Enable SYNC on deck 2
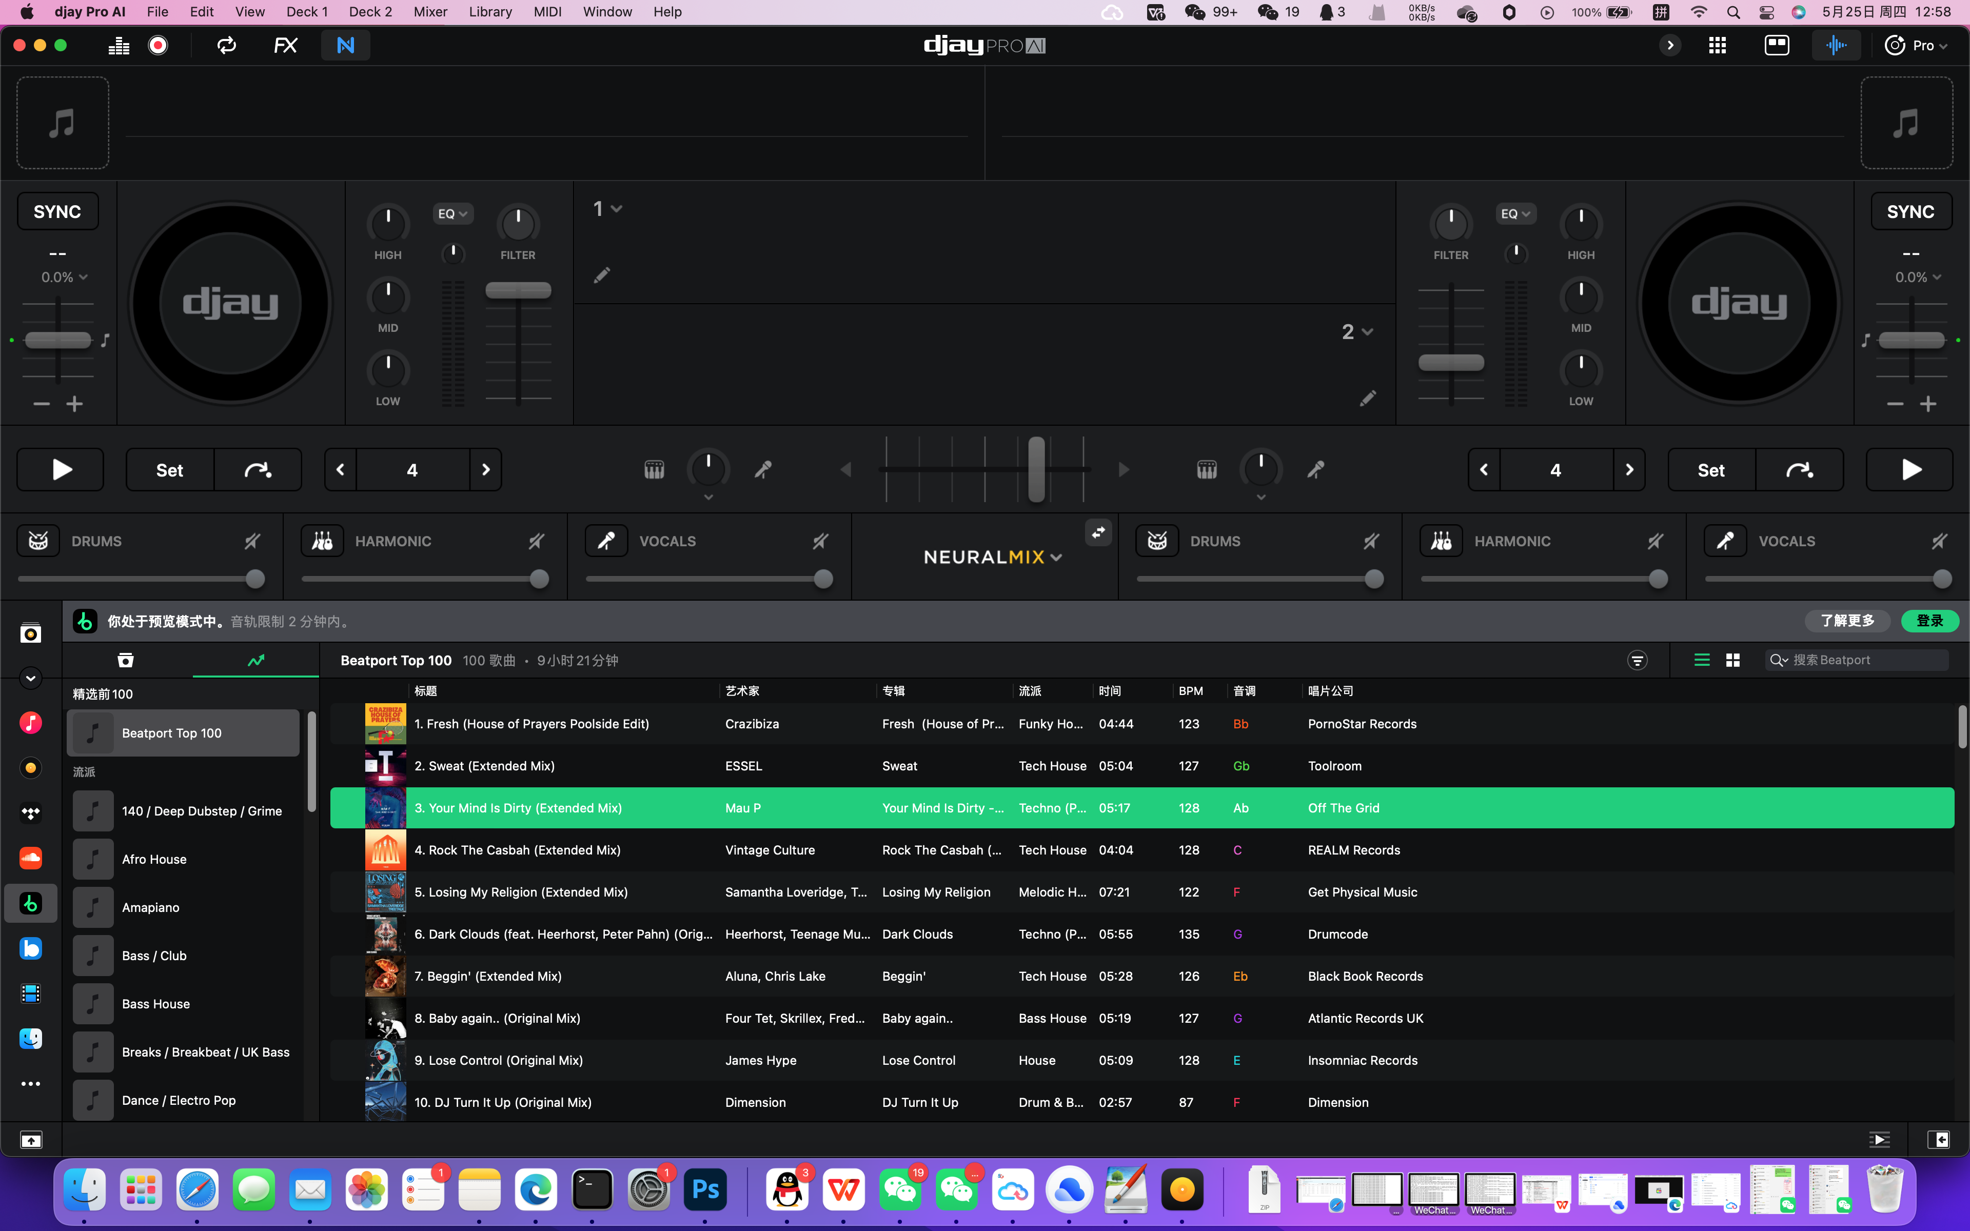 click(x=1910, y=212)
